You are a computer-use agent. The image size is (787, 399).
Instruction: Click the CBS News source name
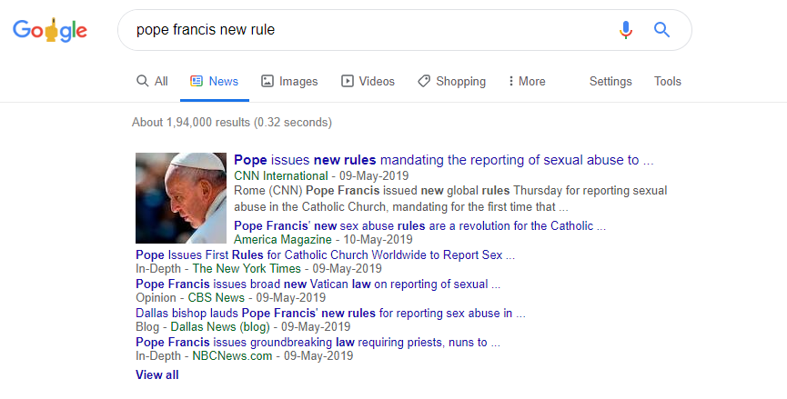click(217, 298)
